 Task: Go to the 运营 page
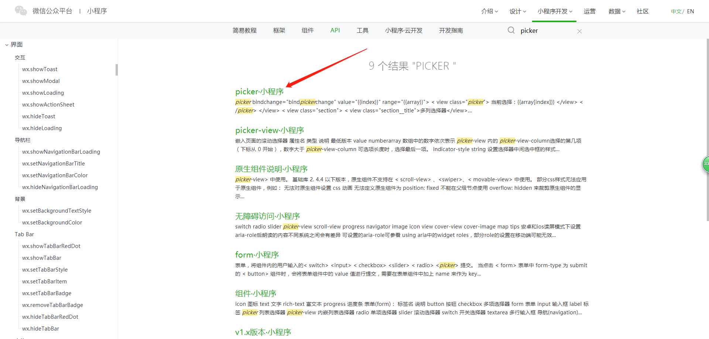pos(589,11)
